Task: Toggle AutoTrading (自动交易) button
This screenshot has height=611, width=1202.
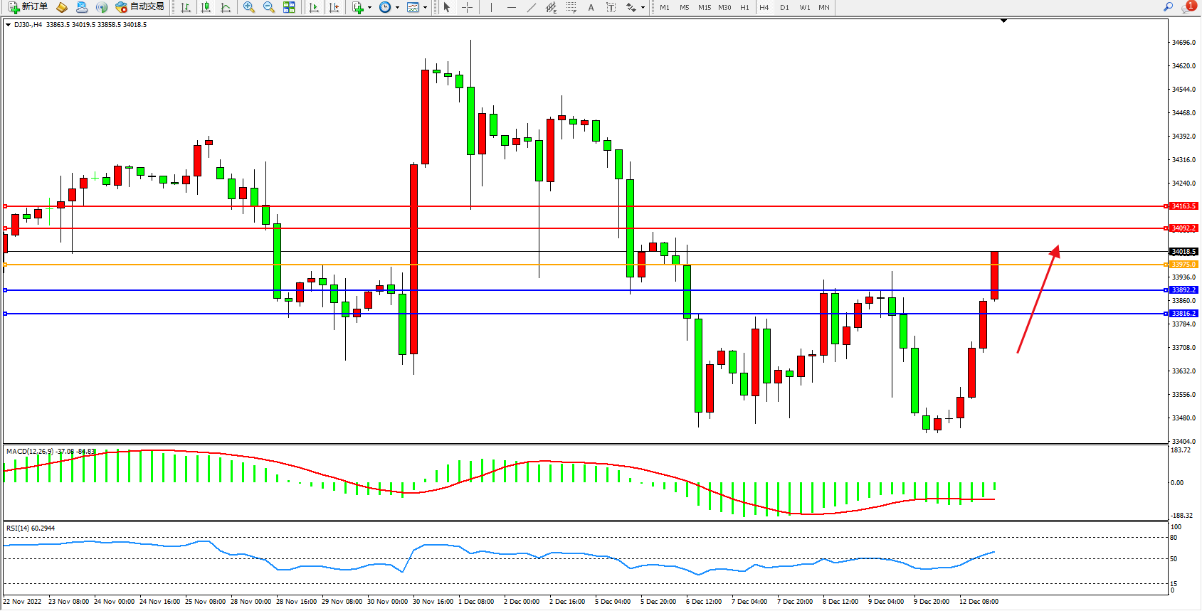Action: point(140,7)
